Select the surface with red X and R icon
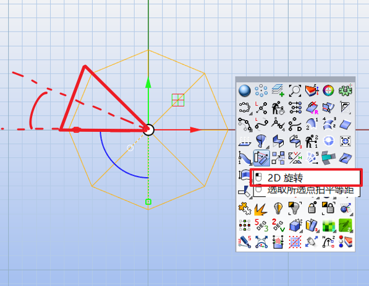Image resolution: width=369 pixels, height=286 pixels. 312,108
